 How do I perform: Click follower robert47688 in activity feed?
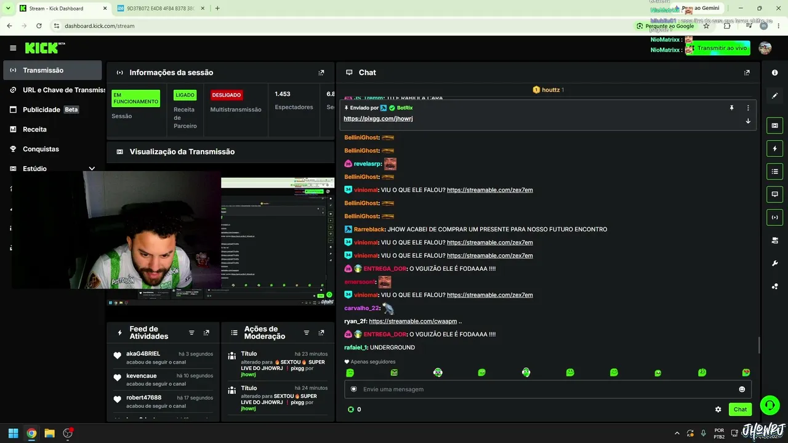pos(144,398)
